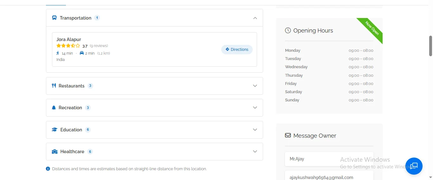
Task: Click the Transportation count badge 1
Action: [x=97, y=18]
